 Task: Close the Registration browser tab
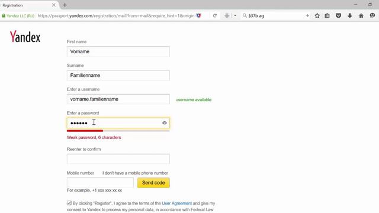pyautogui.click(x=54, y=5)
